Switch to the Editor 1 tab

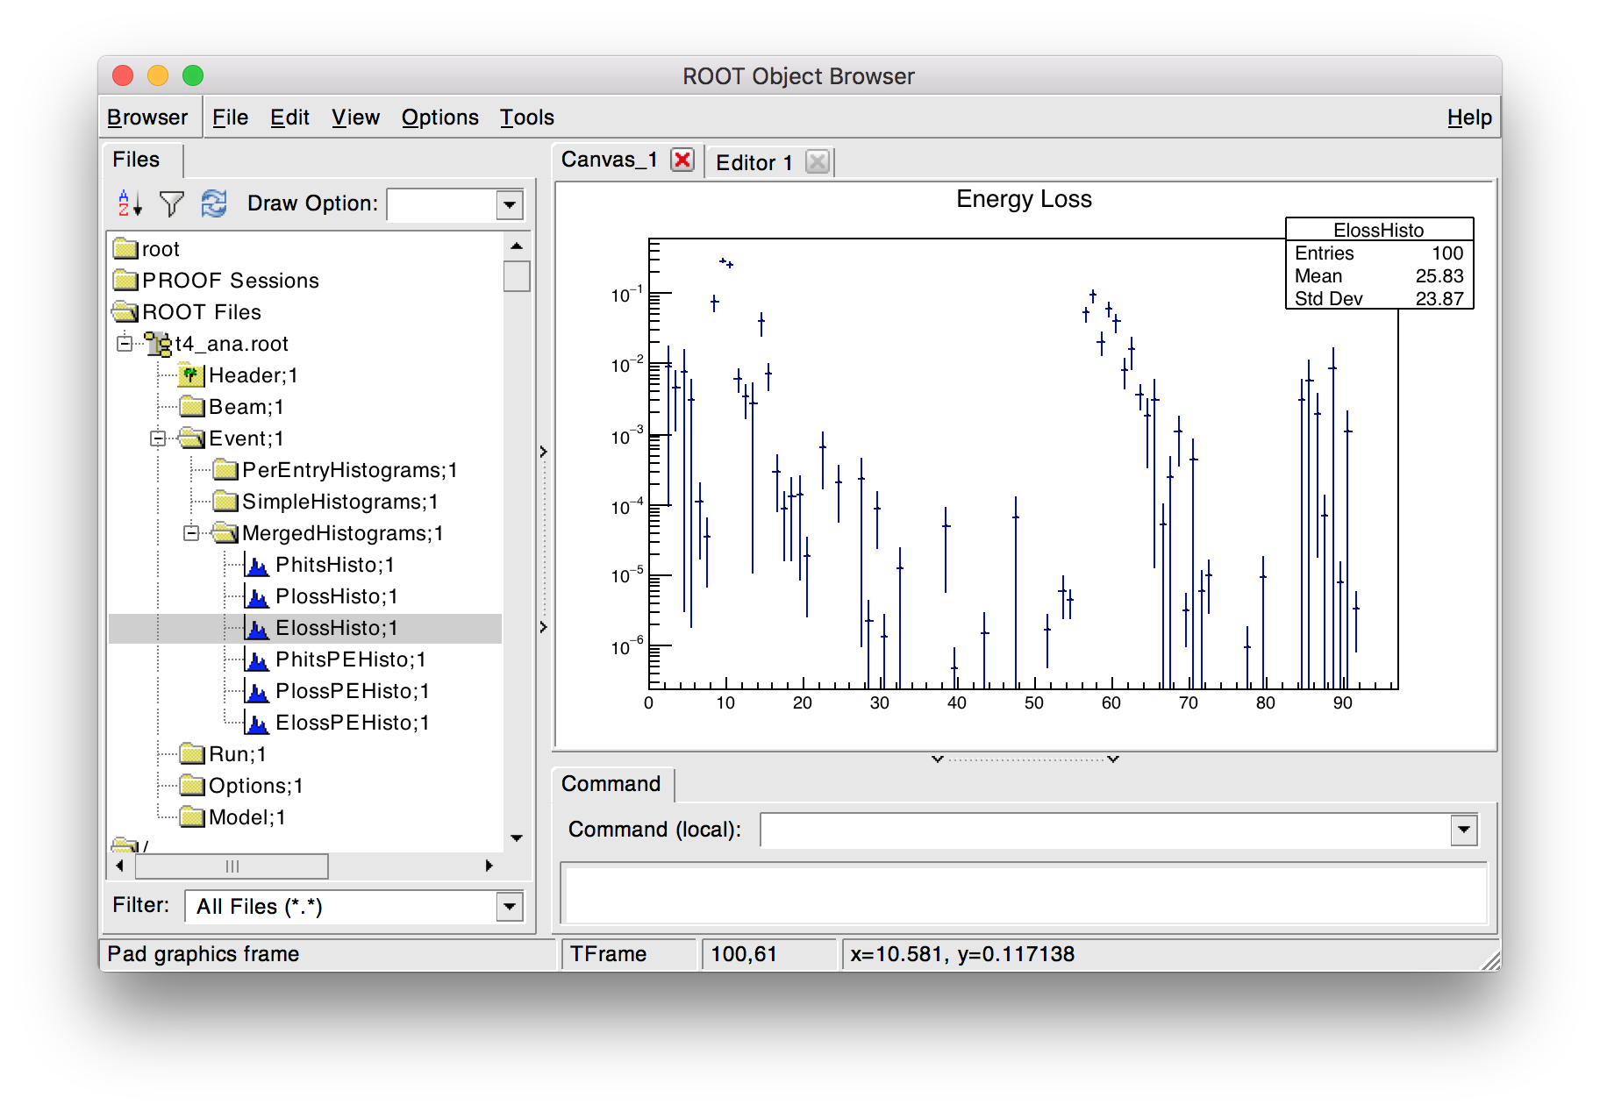[754, 162]
